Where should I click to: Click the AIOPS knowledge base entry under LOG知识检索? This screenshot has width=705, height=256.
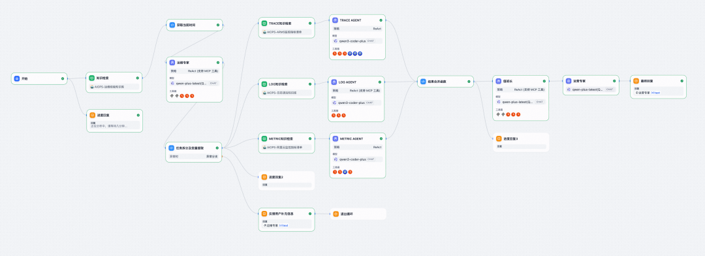pyautogui.click(x=287, y=93)
